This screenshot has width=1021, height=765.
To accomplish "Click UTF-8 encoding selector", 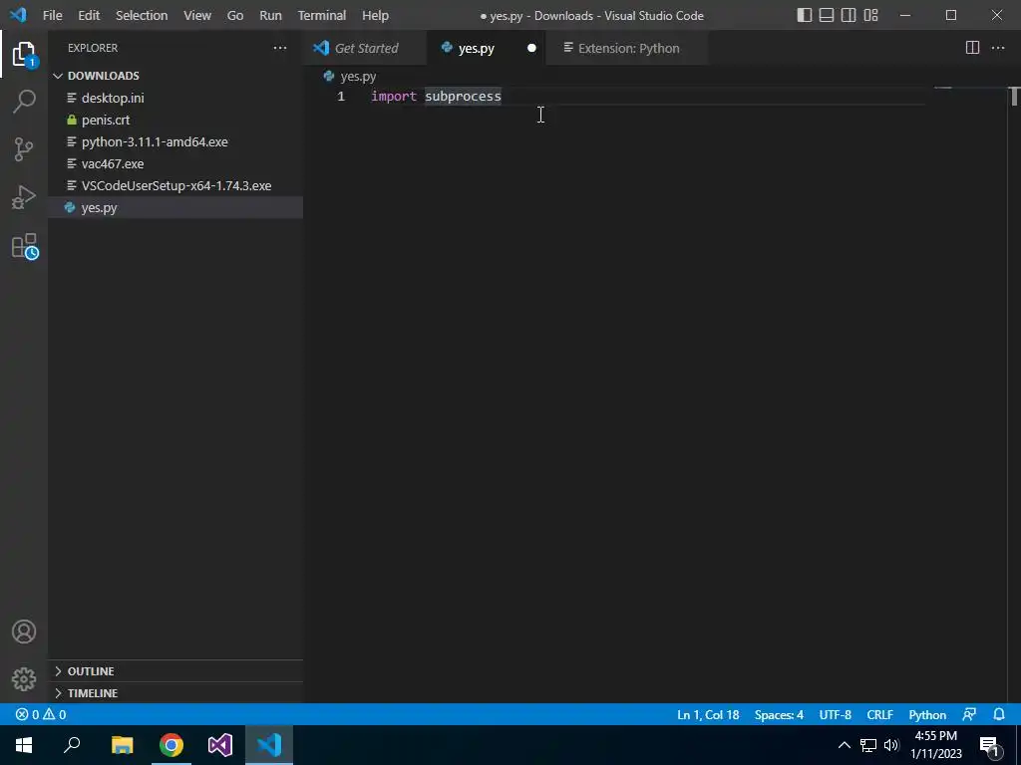I will pos(835,714).
